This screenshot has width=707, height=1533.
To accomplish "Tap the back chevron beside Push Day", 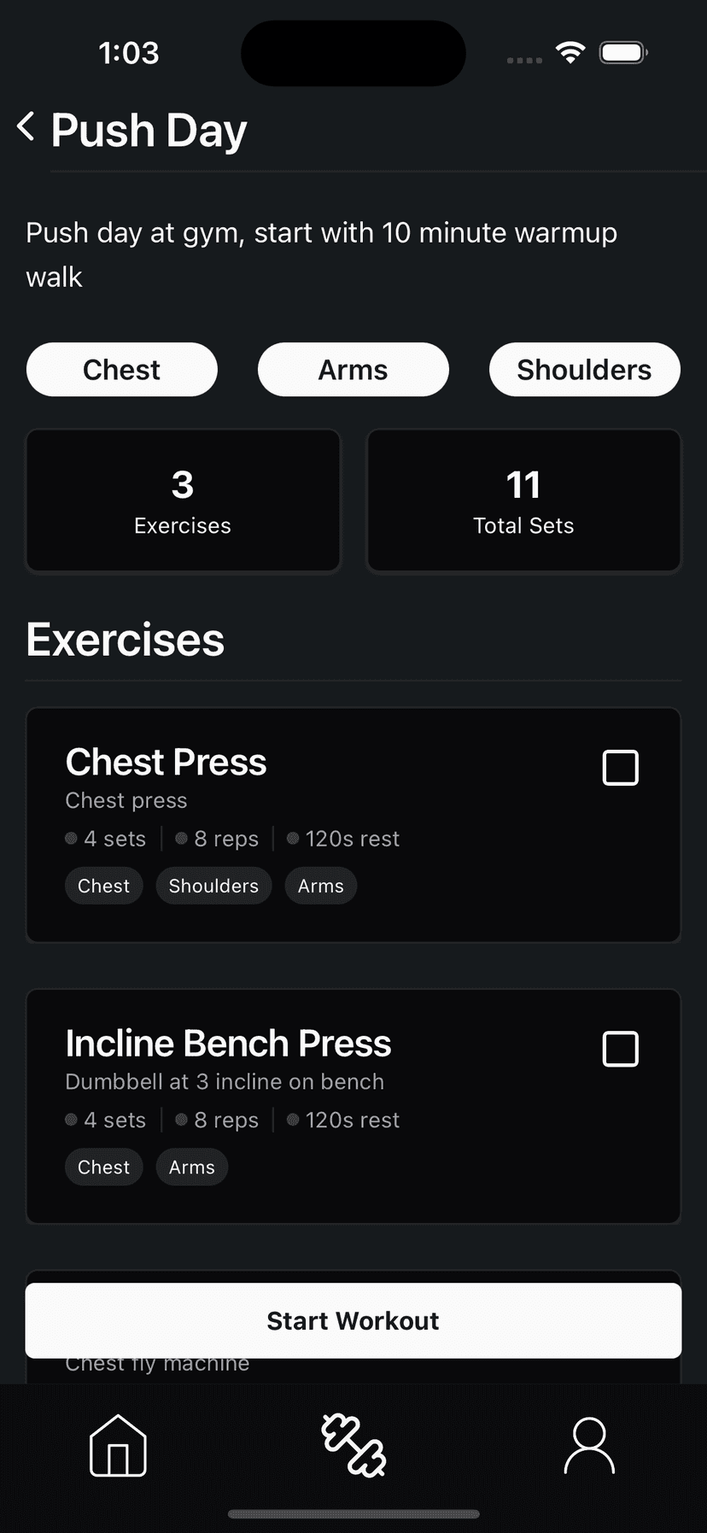I will click(x=26, y=127).
